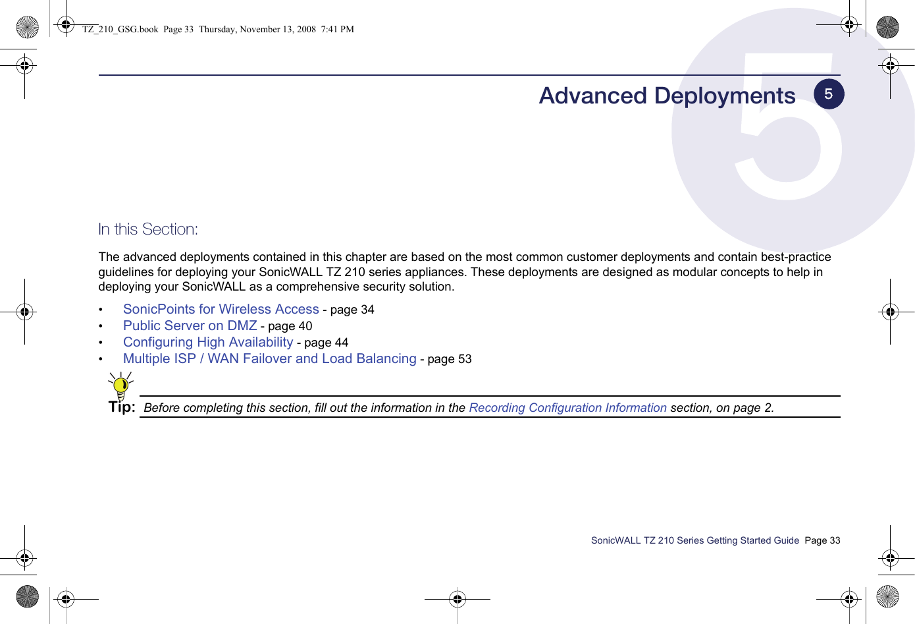The image size is (915, 624).
Task: Select the In this Section: subheading
Action: (x=148, y=229)
